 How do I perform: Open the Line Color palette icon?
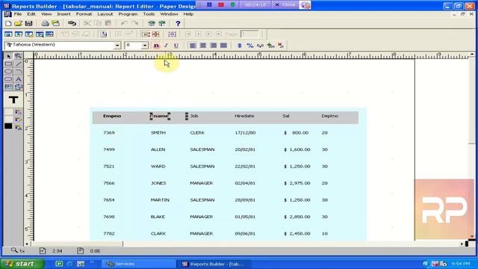18,120
